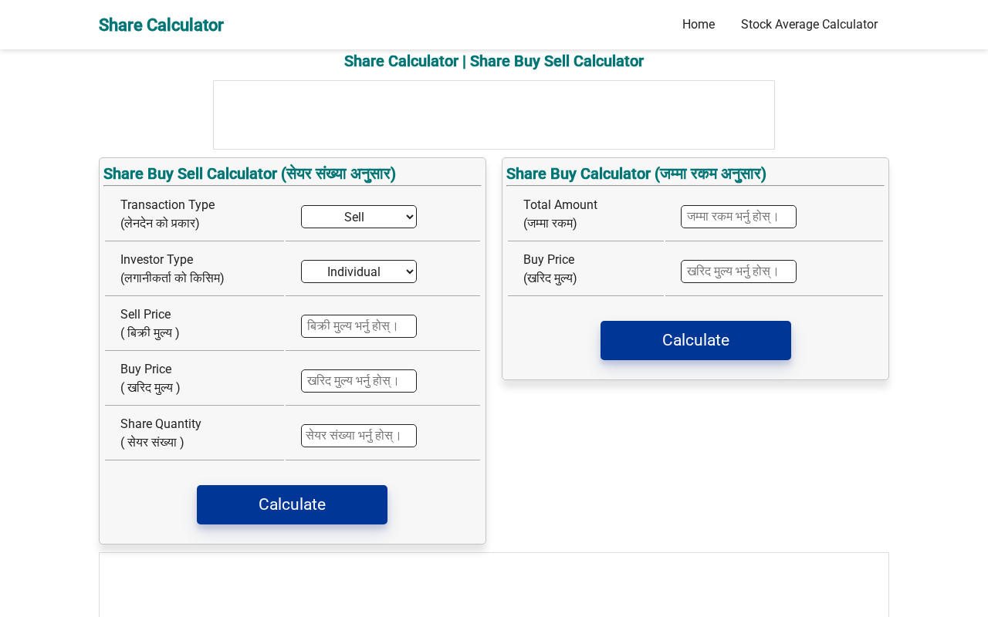Focus the Total Amount input field
Screen dimensions: 988x617
coord(739,217)
